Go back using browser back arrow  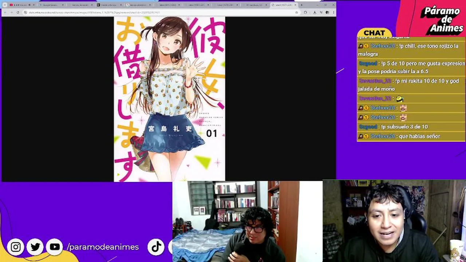[x=5, y=12]
